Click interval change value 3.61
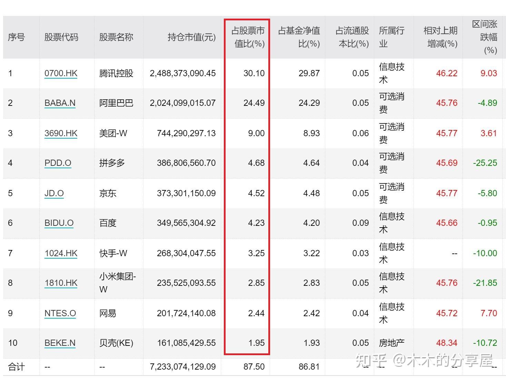 (489, 133)
